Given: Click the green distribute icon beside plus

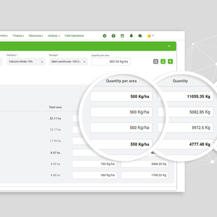Looking at the screenshot, I should point(163,61).
